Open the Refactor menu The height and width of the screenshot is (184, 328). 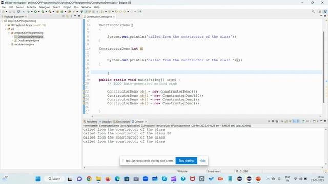(32, 7)
